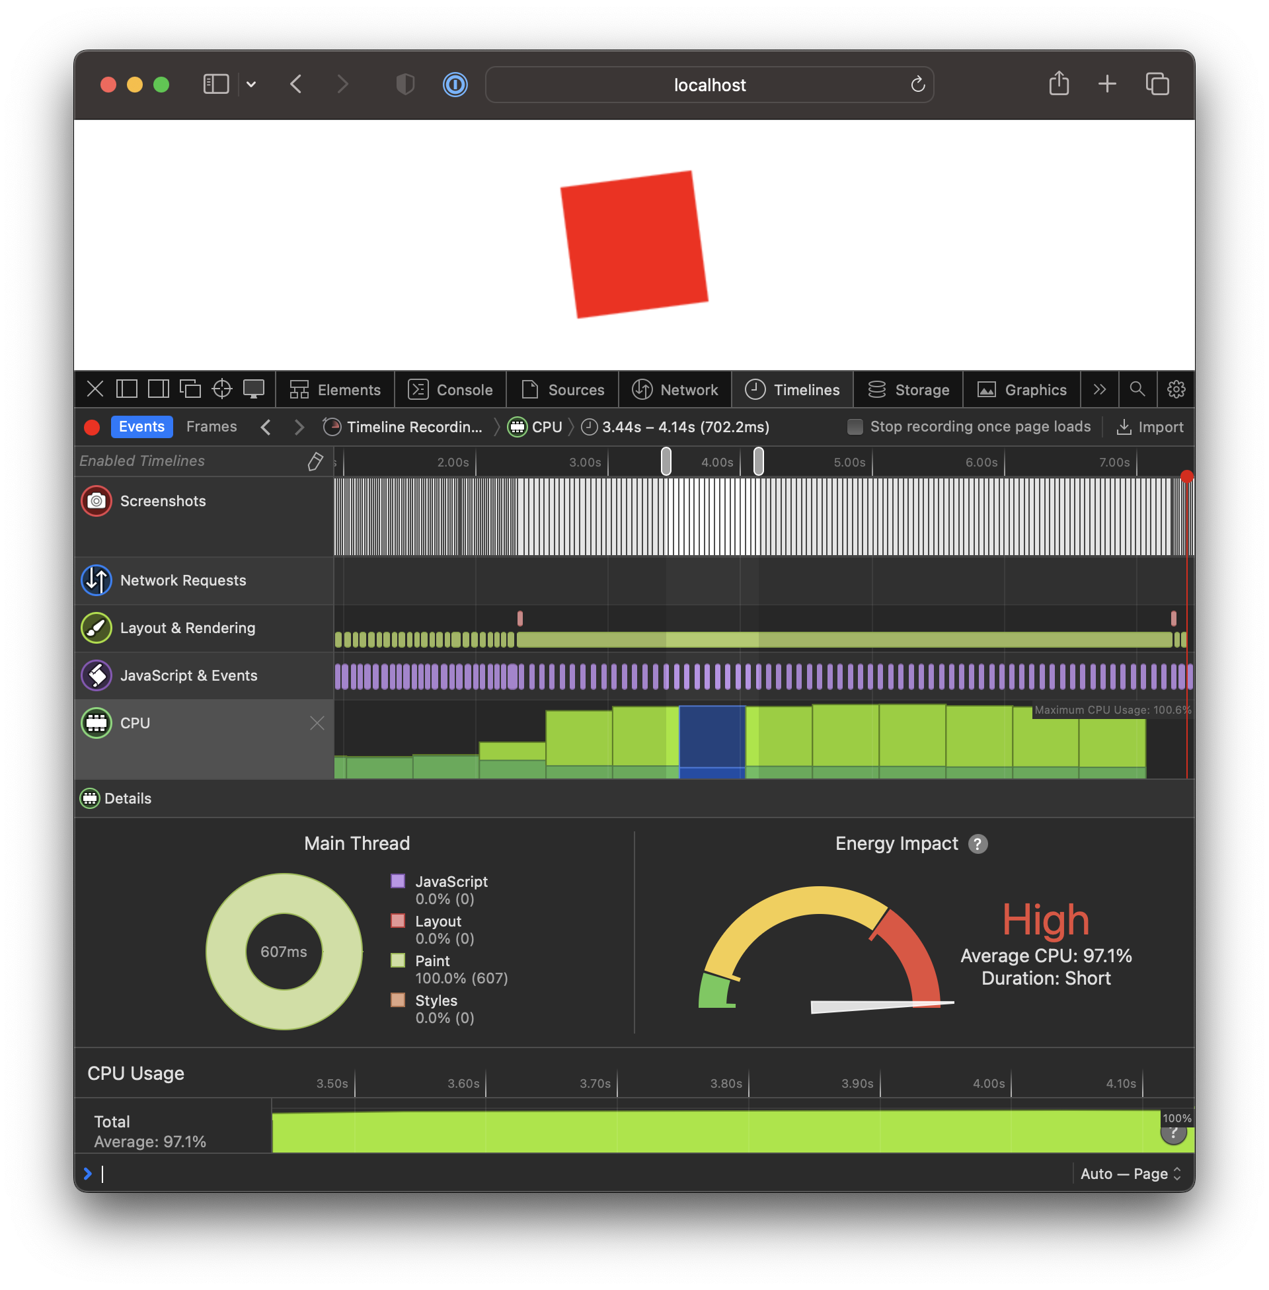This screenshot has width=1269, height=1290.
Task: Toggle the red recording button
Action: pyautogui.click(x=92, y=427)
